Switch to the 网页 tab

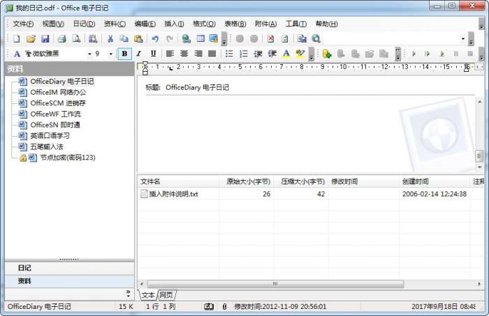[x=166, y=295]
